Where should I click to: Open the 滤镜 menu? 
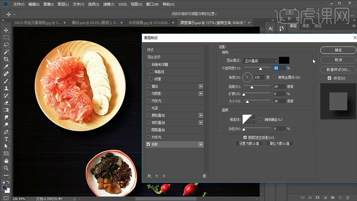tap(108, 4)
